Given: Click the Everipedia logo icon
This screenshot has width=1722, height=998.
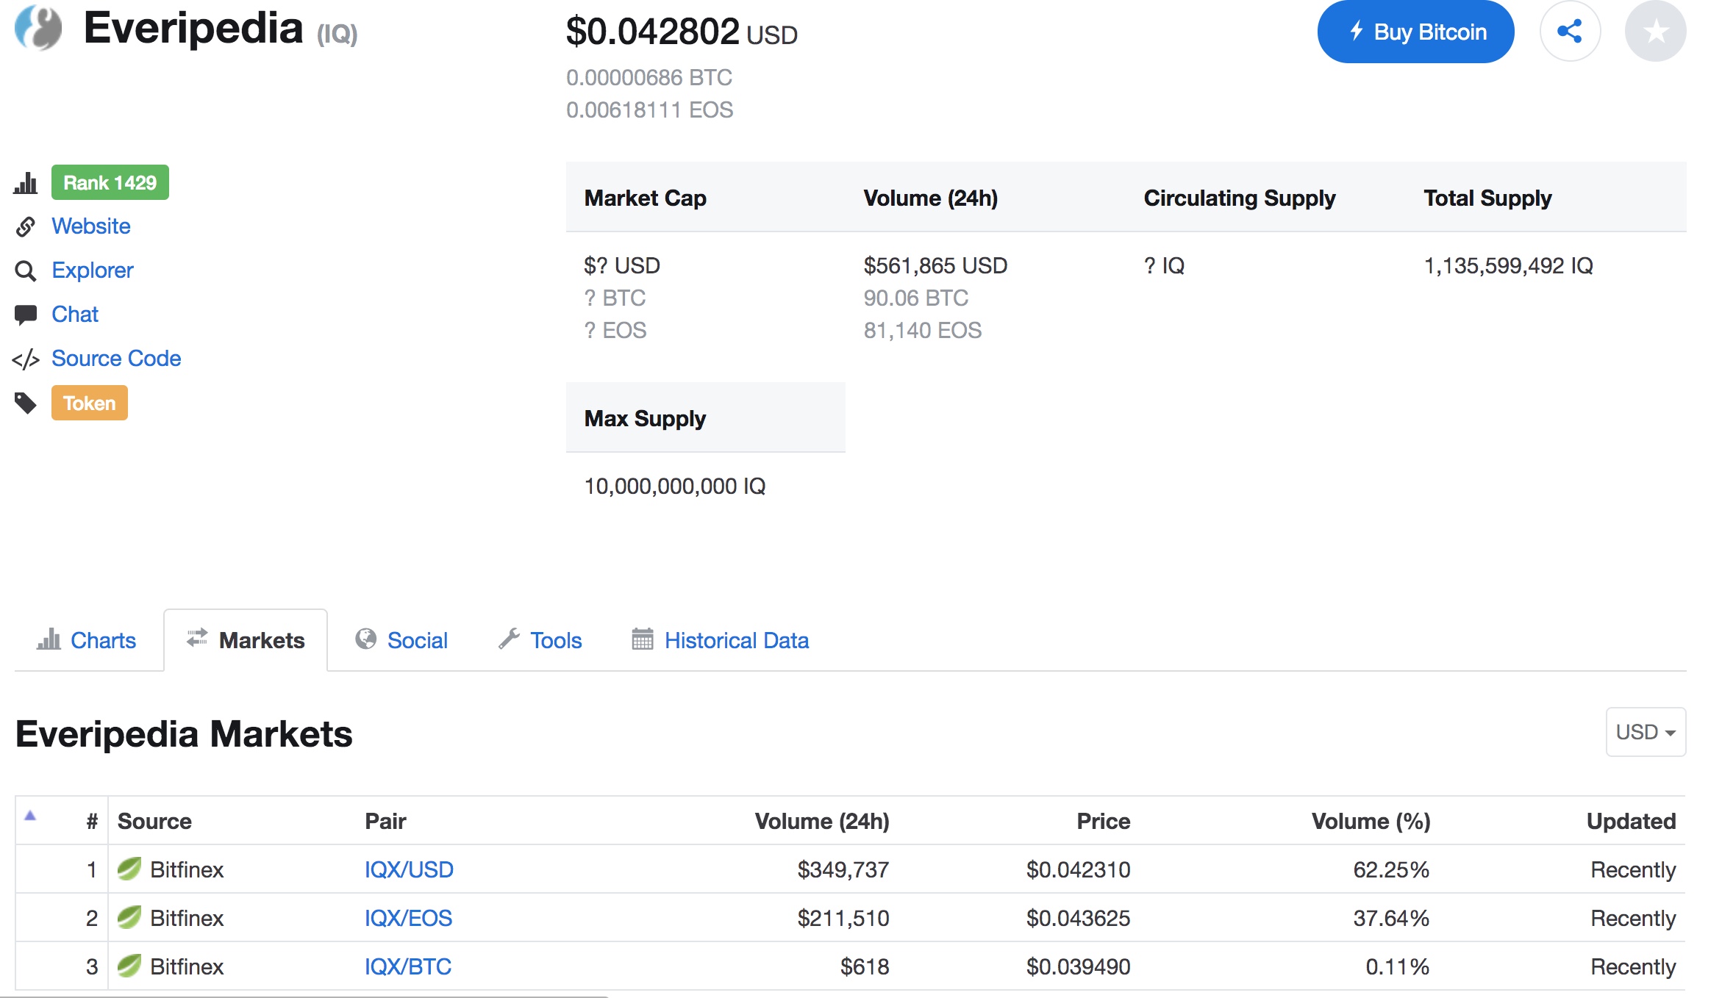Looking at the screenshot, I should (x=38, y=28).
